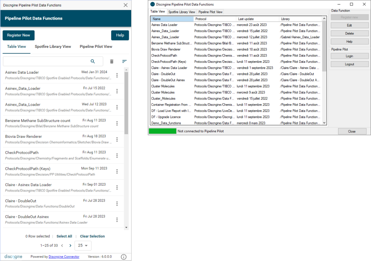This screenshot has height=261, width=371.
Task: Go to the previous page with the left chevron
Action: 62,246
